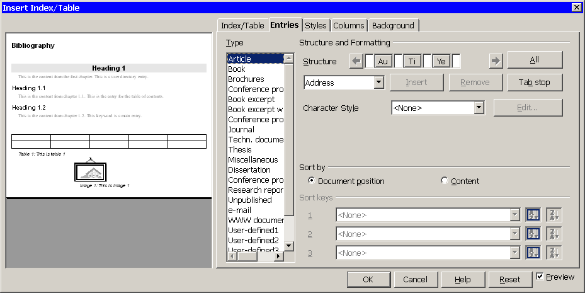Click the right arrow beside Structure
Image resolution: width=585 pixels, height=293 pixels.
(496, 61)
